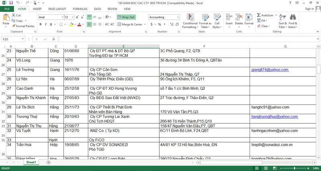
Task: Toggle Underline formatting
Action: click(x=51, y=24)
